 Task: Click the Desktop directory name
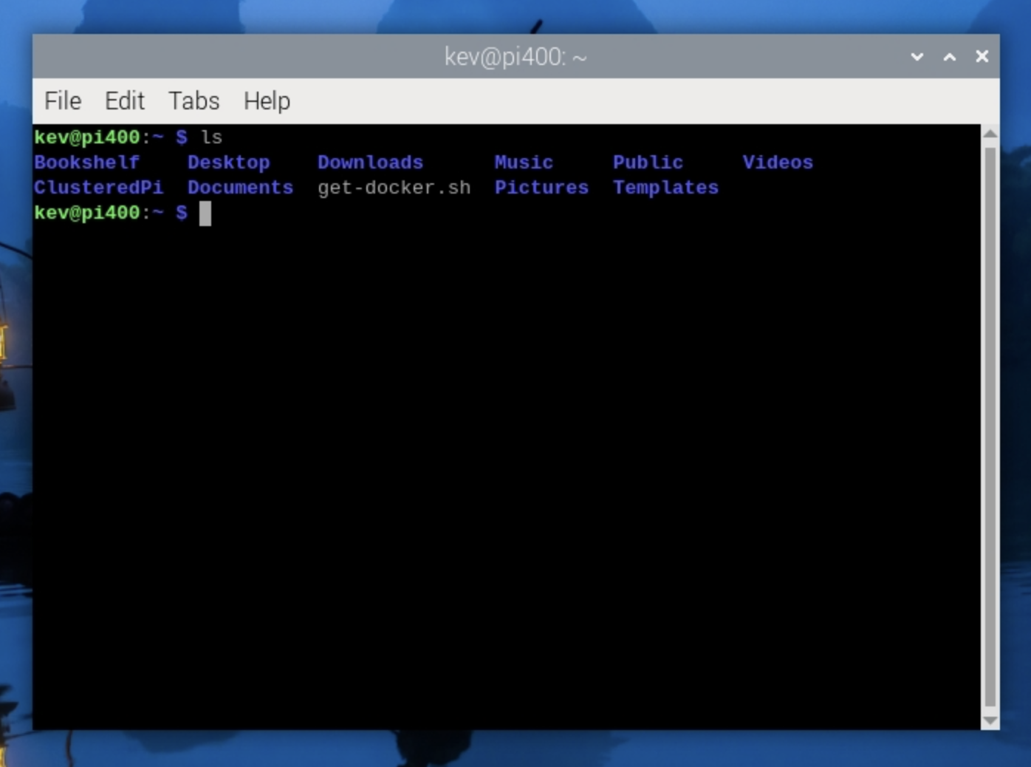tap(228, 163)
